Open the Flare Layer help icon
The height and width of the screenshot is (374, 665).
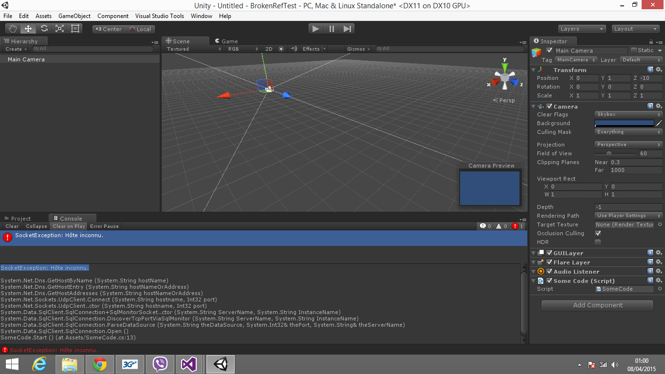click(x=650, y=262)
